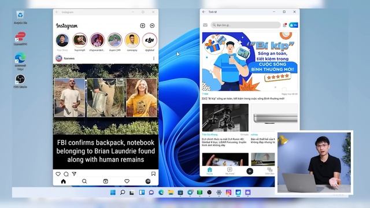Open the third story with purple avatar
Screen dimensions: 370x208
click(97, 40)
